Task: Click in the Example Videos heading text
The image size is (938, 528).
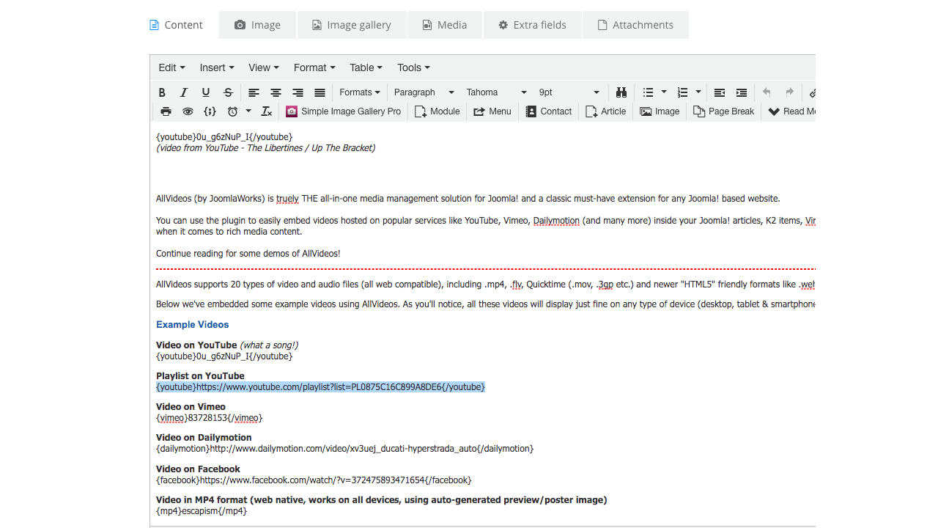Action: click(192, 324)
